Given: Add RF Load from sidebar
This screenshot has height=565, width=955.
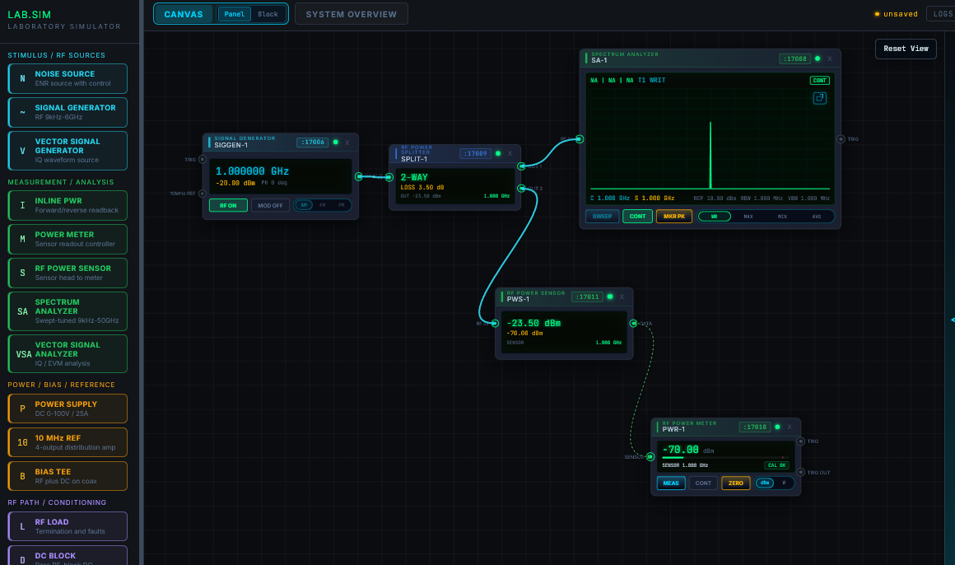Looking at the screenshot, I should point(68,526).
